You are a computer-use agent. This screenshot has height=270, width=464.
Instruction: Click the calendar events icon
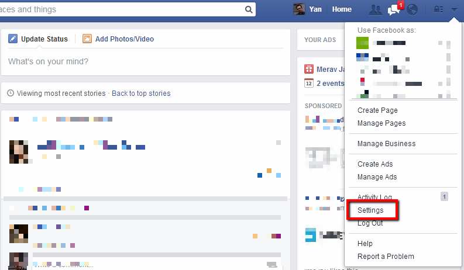coord(309,84)
